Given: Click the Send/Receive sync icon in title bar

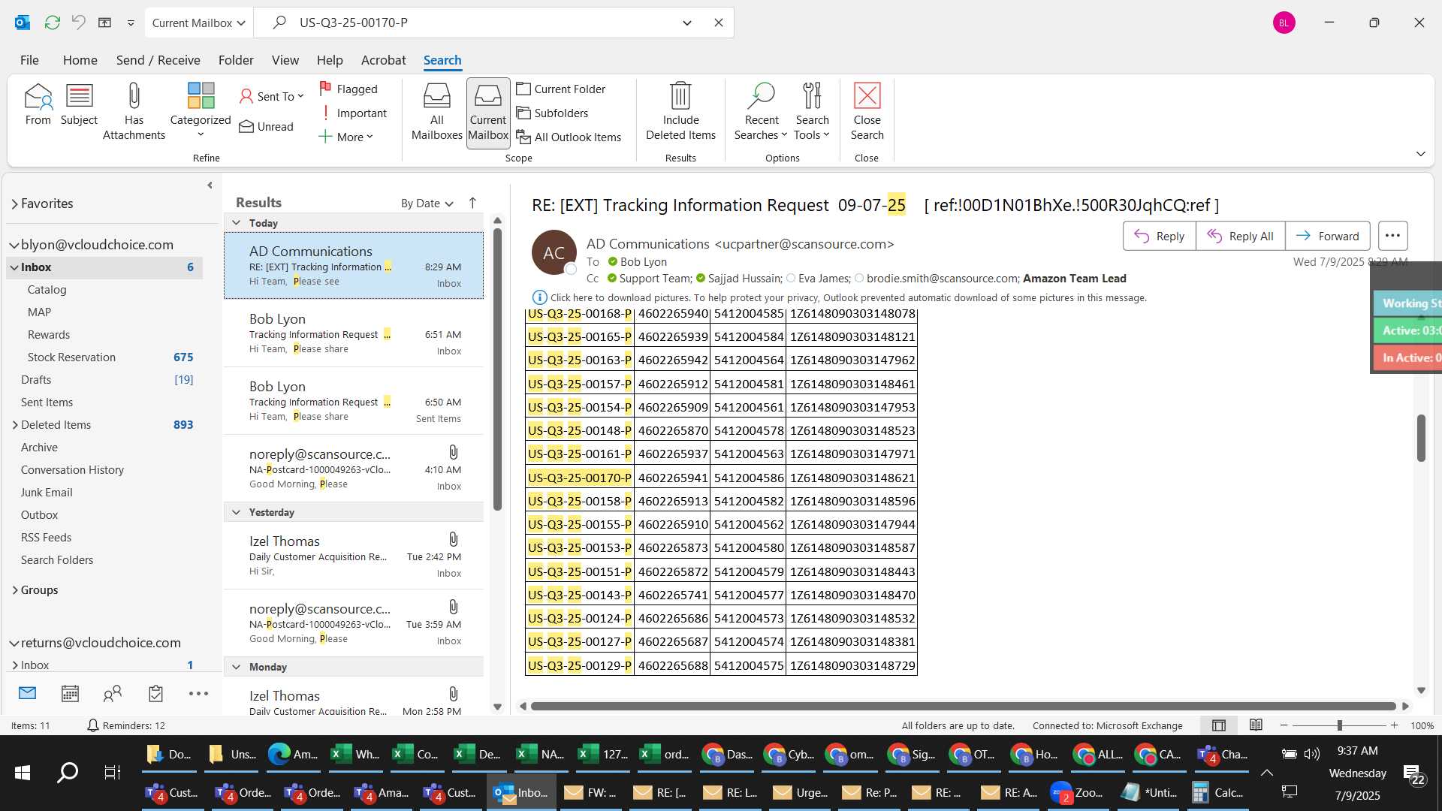Looking at the screenshot, I should [52, 23].
